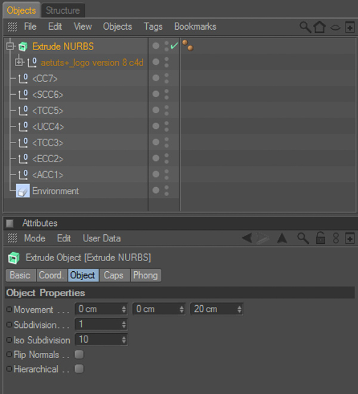This screenshot has height=394, width=358.
Task: Click the Iso Subdivision stepper arrows
Action: click(124, 340)
